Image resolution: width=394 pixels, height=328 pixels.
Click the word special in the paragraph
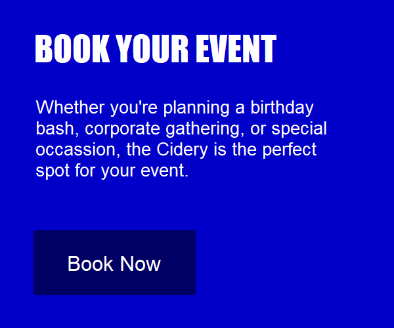[x=299, y=129]
